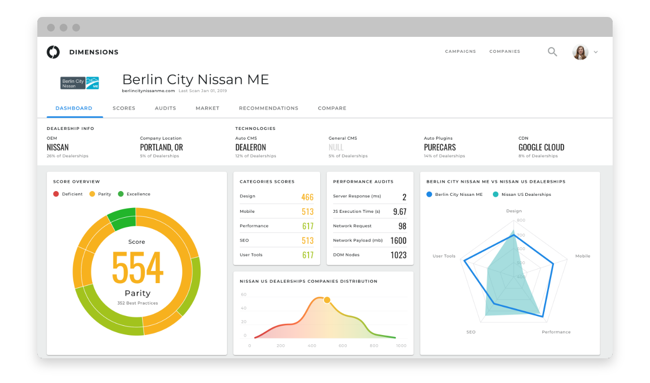The image size is (650, 383).
Task: Open the Companies navigation link
Action: [504, 51]
